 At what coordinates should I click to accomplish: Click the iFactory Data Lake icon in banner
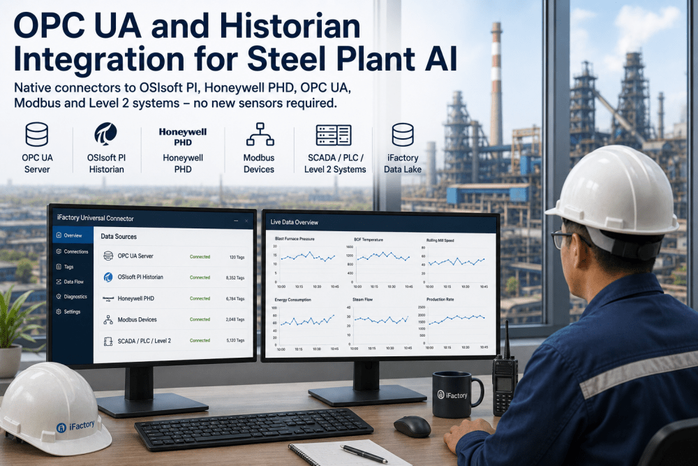pyautogui.click(x=403, y=135)
